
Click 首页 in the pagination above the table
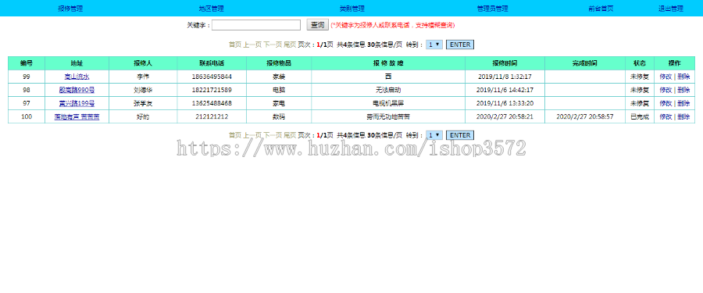pyautogui.click(x=234, y=45)
